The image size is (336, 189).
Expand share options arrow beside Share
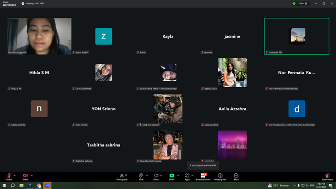click(178, 175)
